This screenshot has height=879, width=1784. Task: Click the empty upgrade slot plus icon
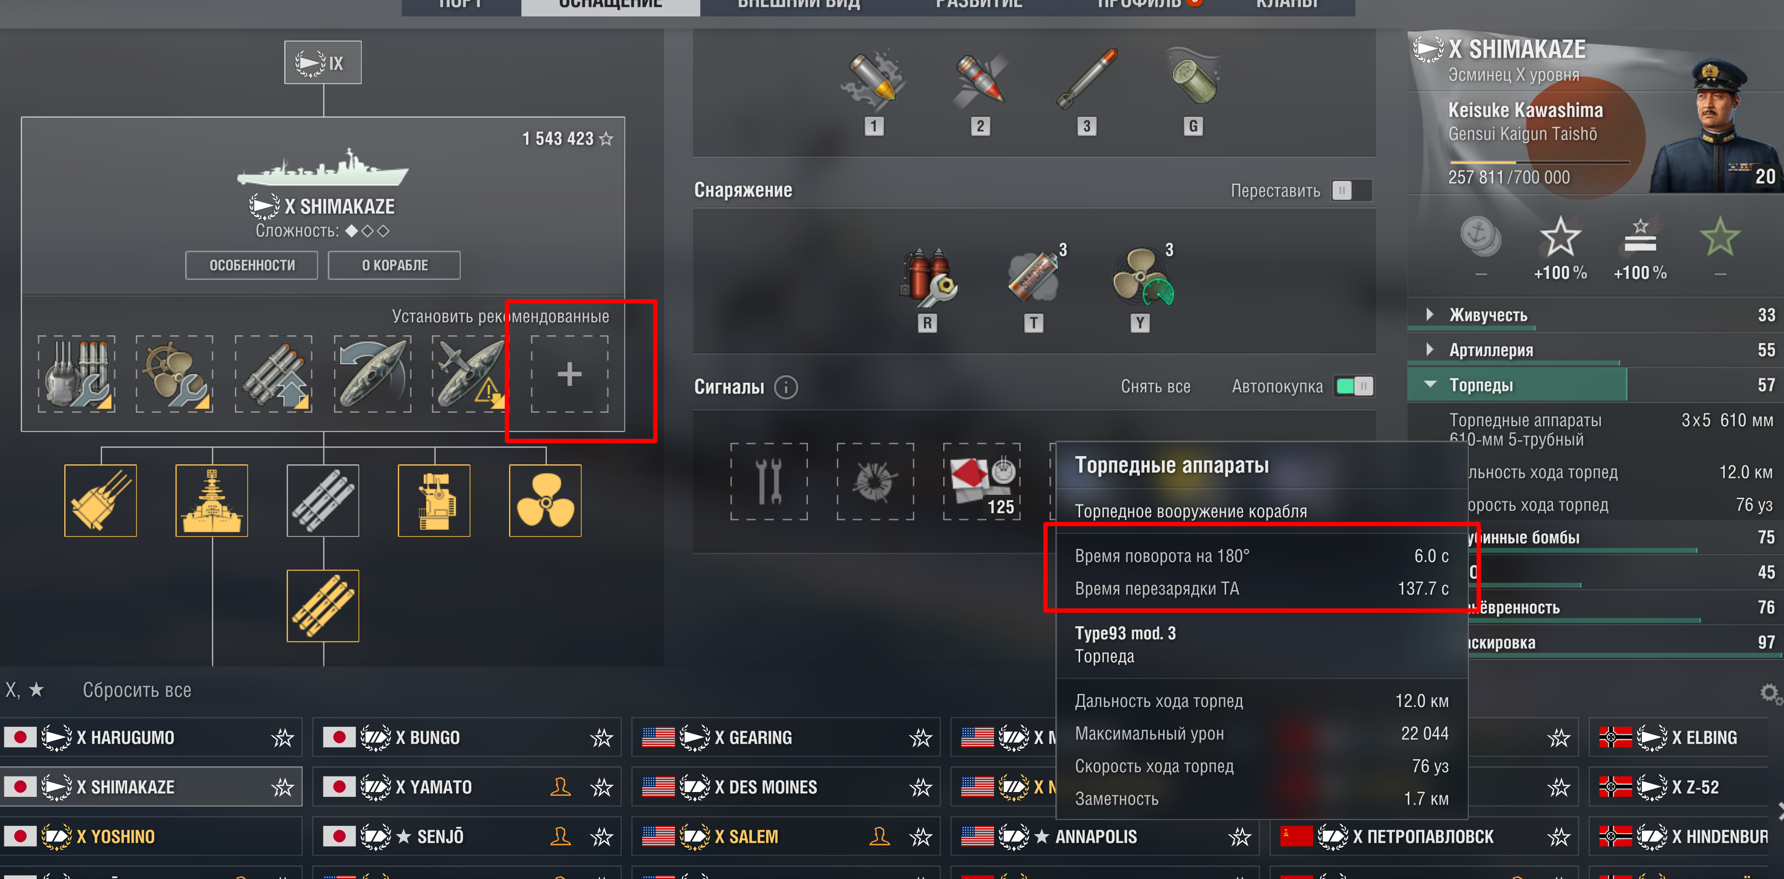point(569,374)
